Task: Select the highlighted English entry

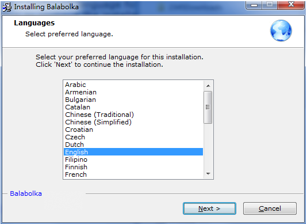Action: click(x=133, y=152)
